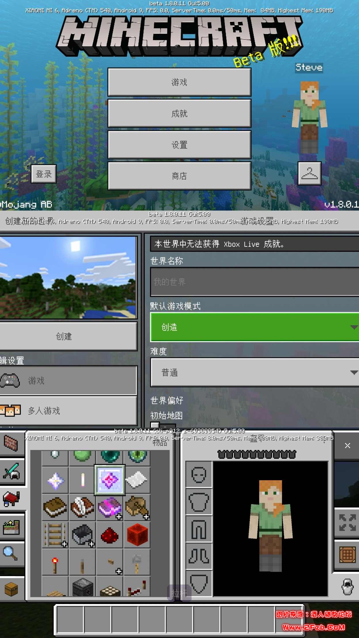The width and height of the screenshot is (359, 638).
Task: Switch to the 多人游戏 settings tab
Action: (68, 411)
